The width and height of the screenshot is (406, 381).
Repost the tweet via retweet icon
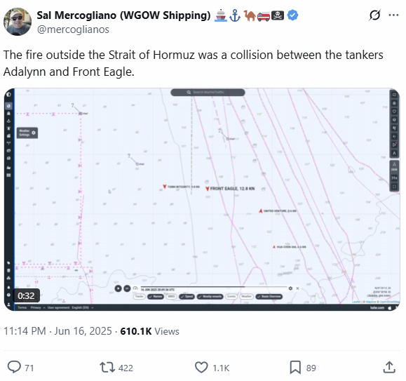[107, 368]
